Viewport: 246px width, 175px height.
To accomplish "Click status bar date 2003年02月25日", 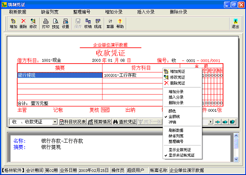I will click(94, 170).
